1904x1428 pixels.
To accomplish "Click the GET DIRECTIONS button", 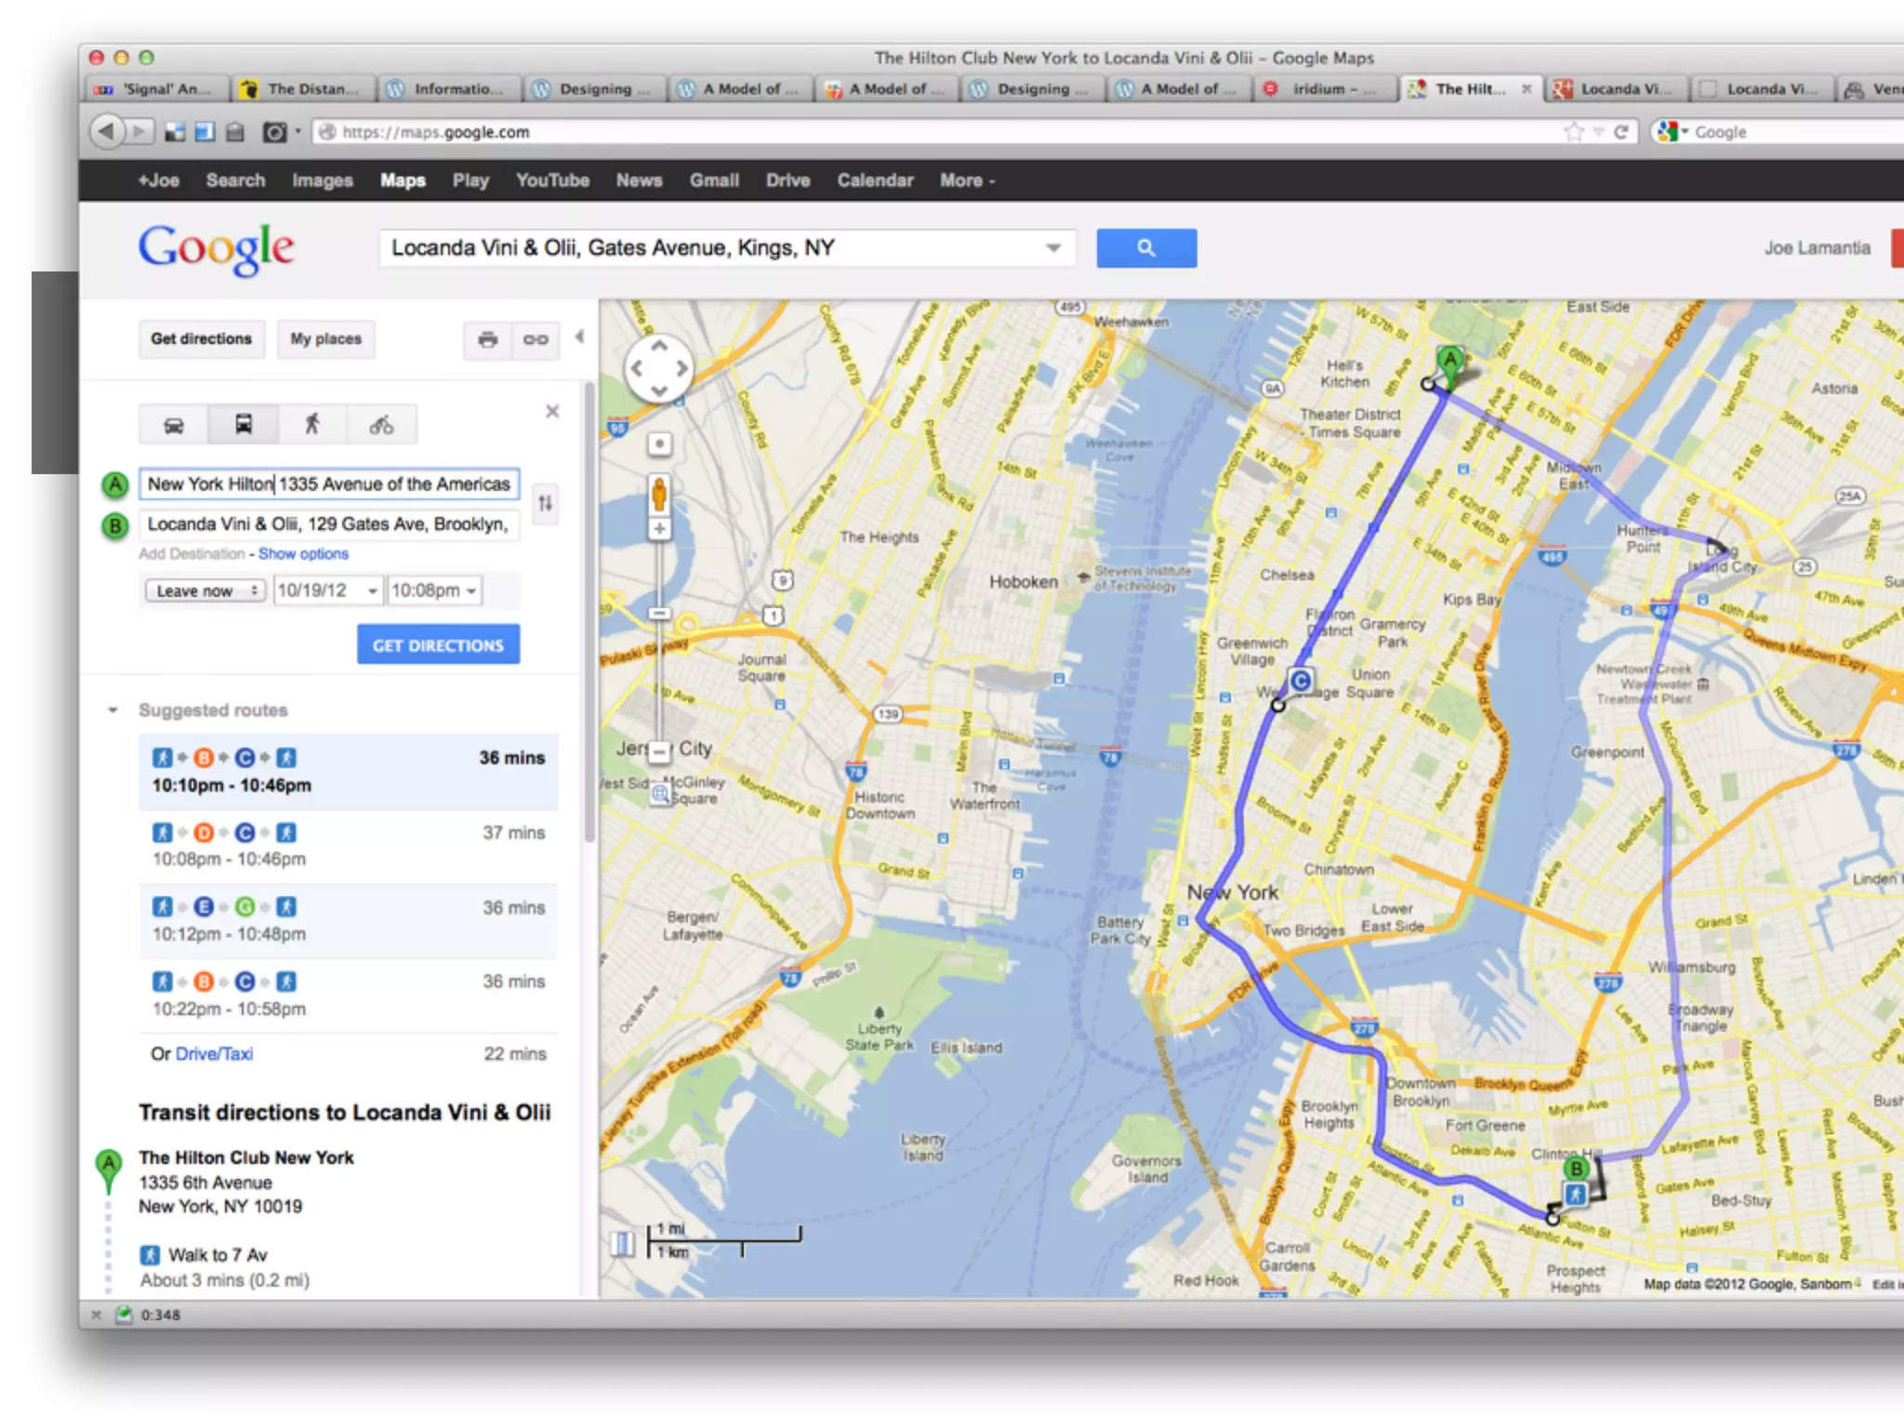I will [438, 644].
